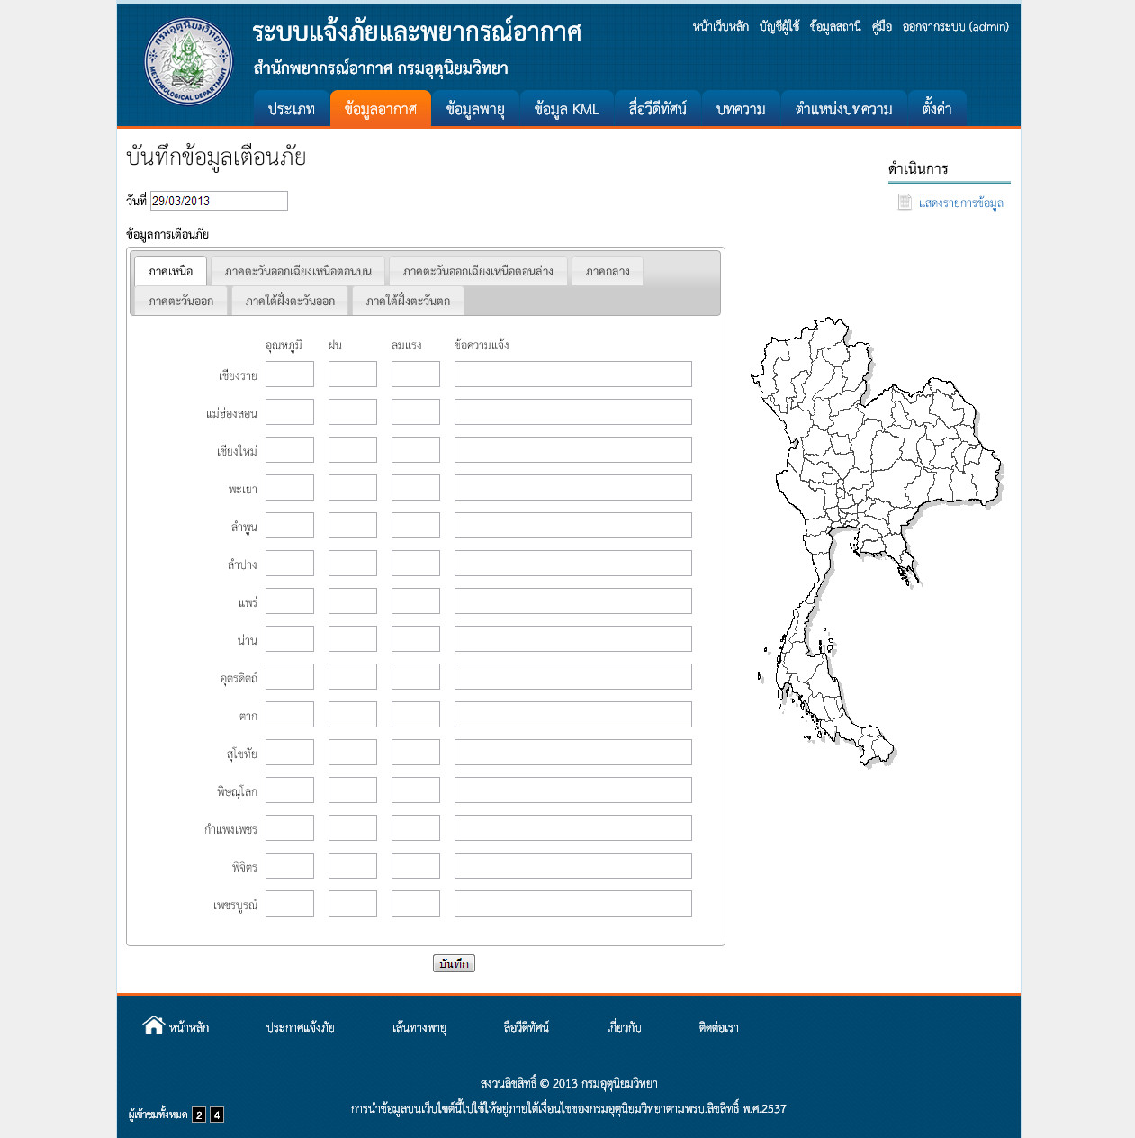Focus the อุณหภูมิ field for ตาก
The height and width of the screenshot is (1138, 1135).
[290, 715]
